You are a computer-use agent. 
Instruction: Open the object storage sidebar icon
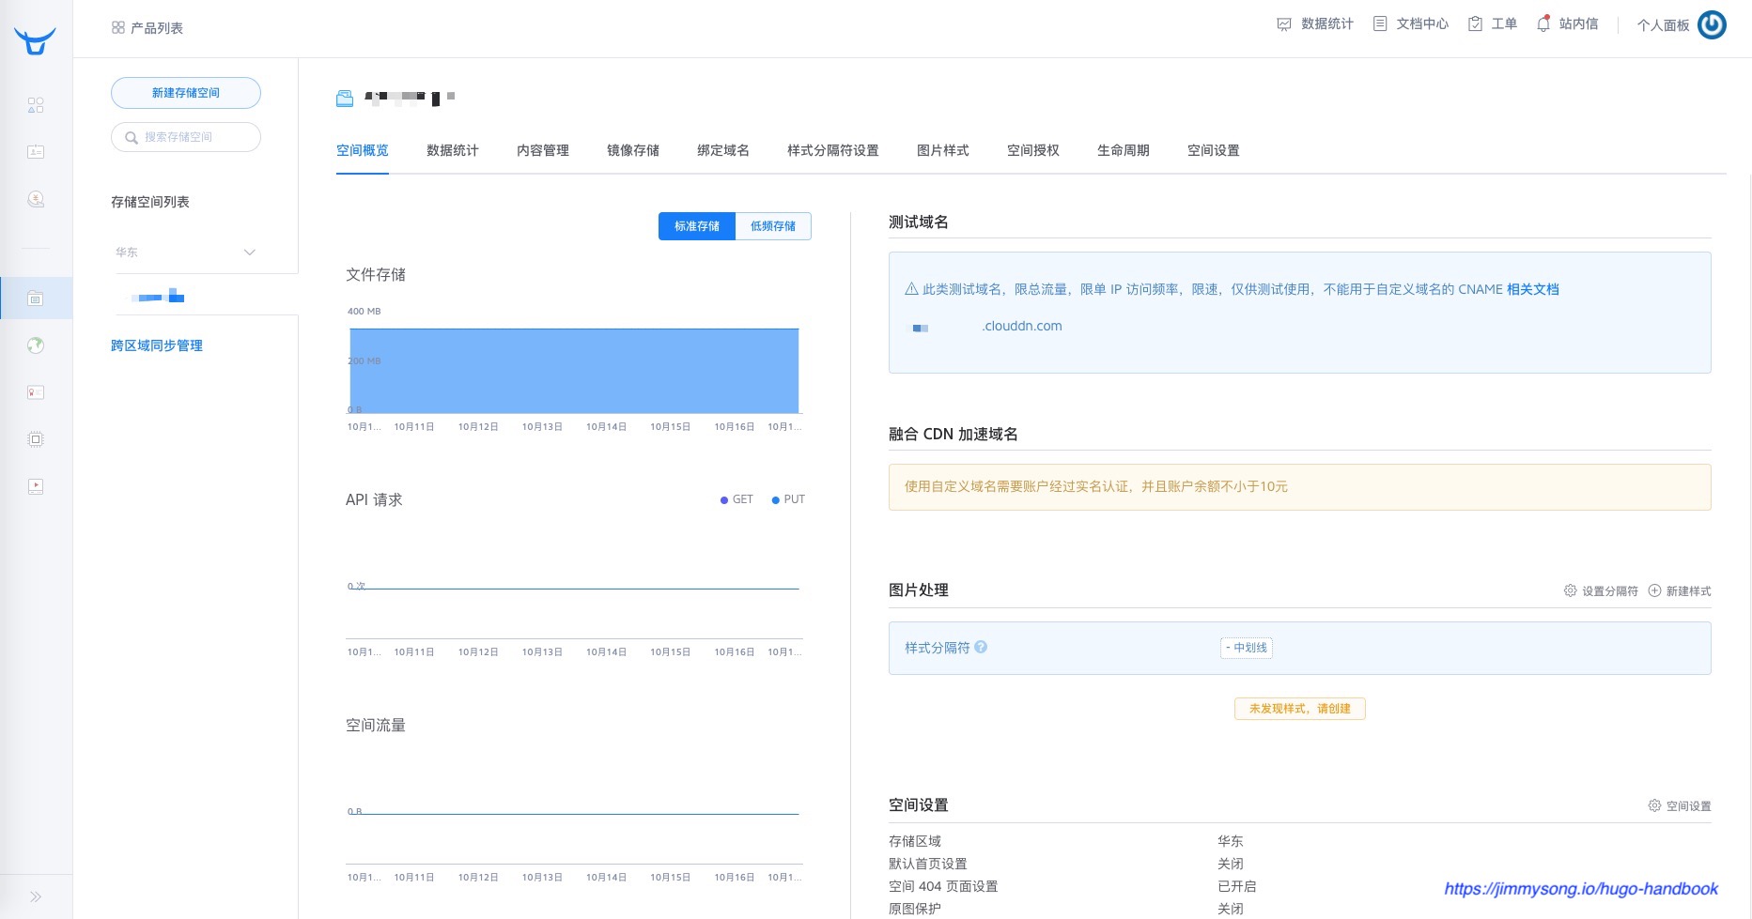[36, 299]
